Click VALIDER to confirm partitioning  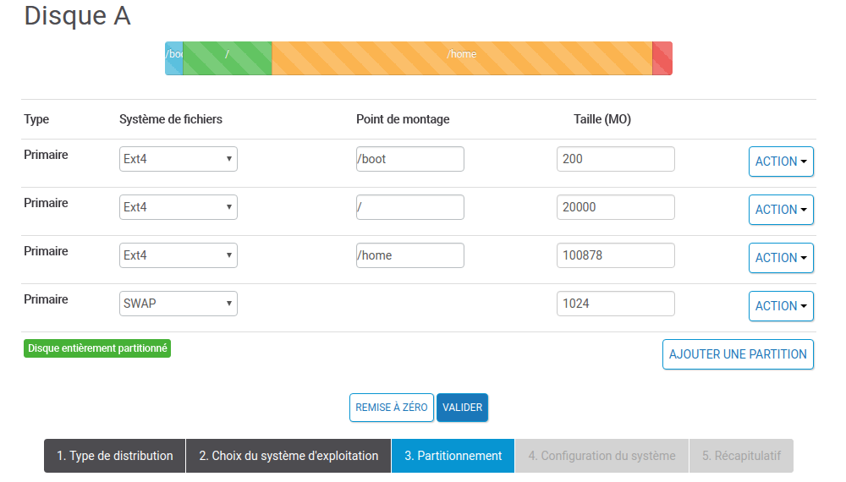462,408
